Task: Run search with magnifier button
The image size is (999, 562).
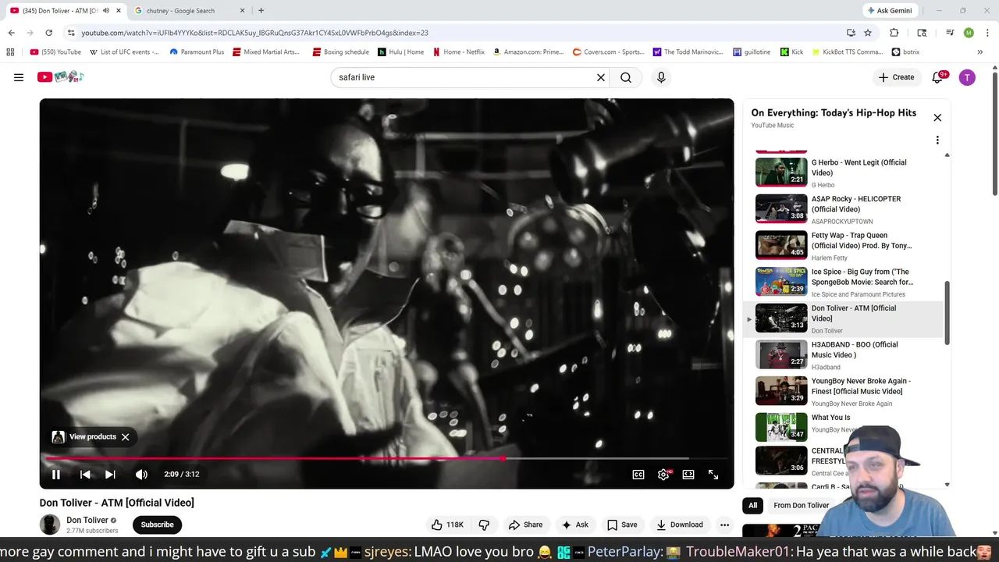Action: point(626,77)
